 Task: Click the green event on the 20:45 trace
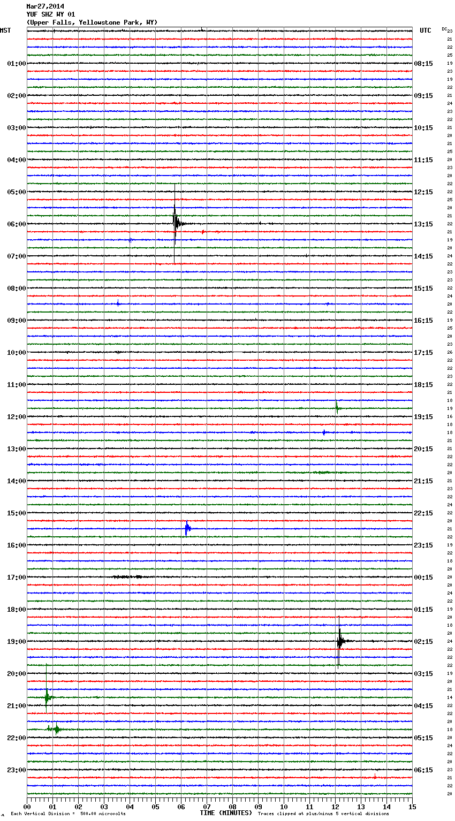tap(47, 697)
